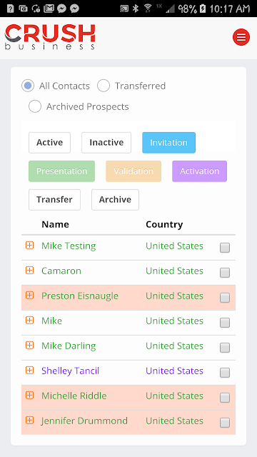Click the Inactive filter button
The image size is (257, 457).
[x=106, y=143]
